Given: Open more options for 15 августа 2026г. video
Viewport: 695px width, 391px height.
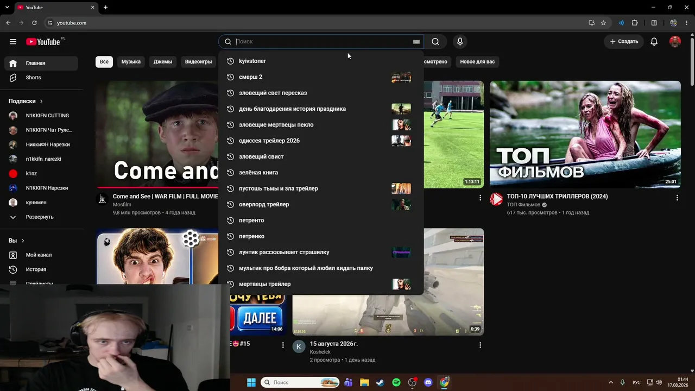Looking at the screenshot, I should coord(480,345).
